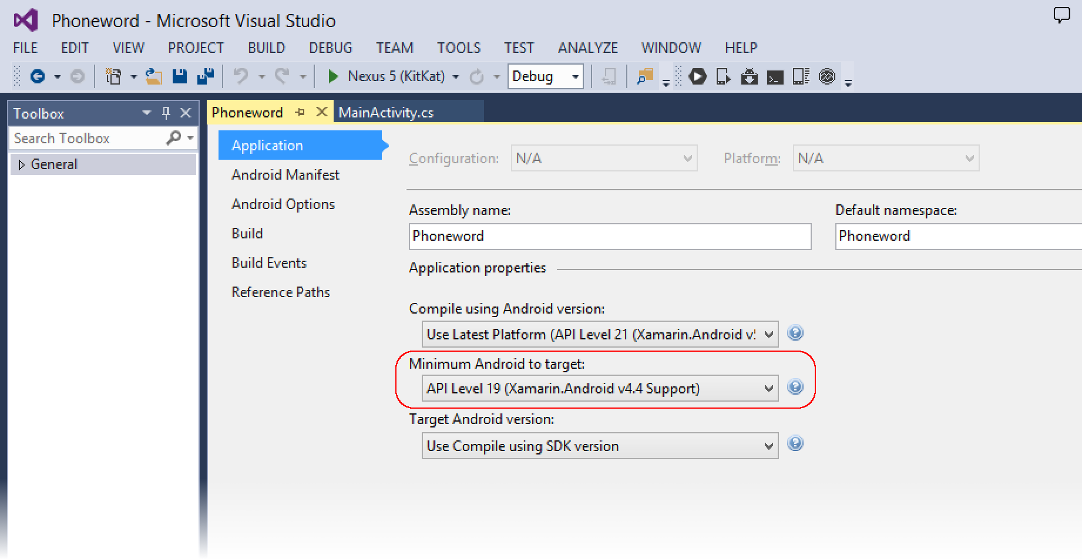1082x559 pixels.
Task: Open the BUILD menu
Action: pos(266,48)
